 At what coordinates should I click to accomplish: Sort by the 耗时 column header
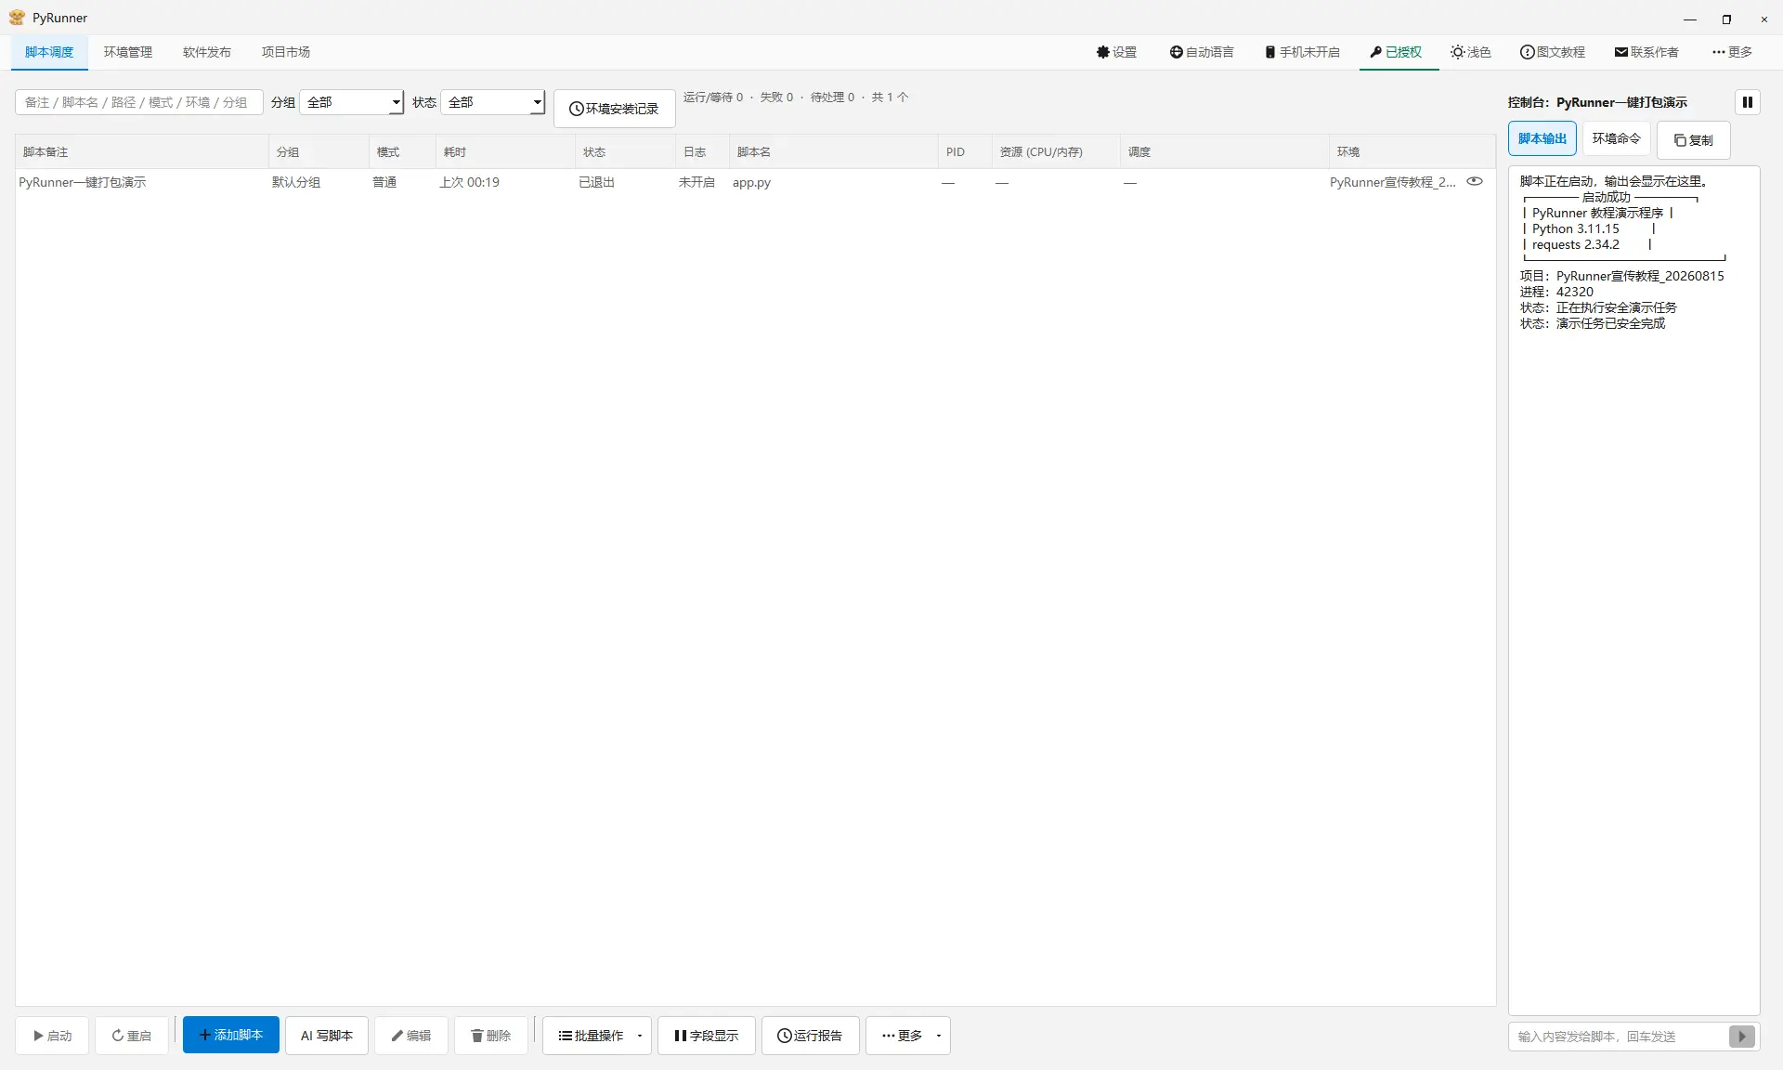coord(506,151)
